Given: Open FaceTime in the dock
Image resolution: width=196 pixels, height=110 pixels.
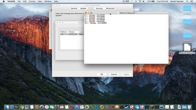Looking at the screenshot, I should [x=52, y=107].
